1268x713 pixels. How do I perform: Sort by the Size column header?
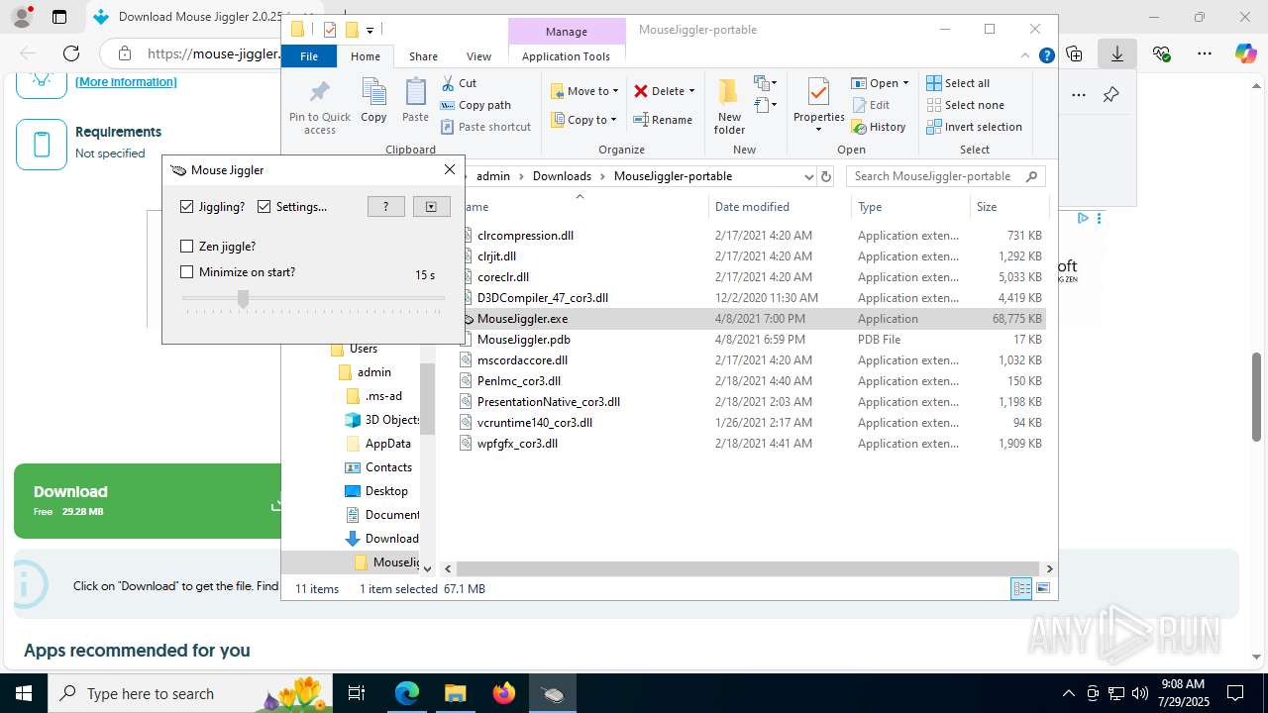(x=1008, y=207)
